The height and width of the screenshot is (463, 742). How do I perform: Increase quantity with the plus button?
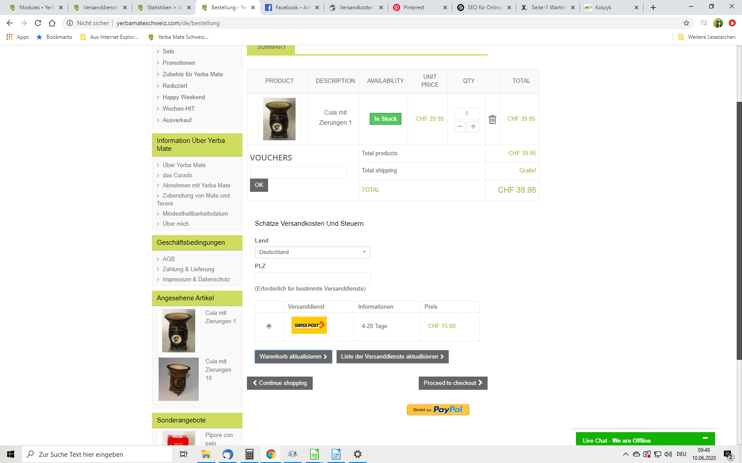pos(473,127)
